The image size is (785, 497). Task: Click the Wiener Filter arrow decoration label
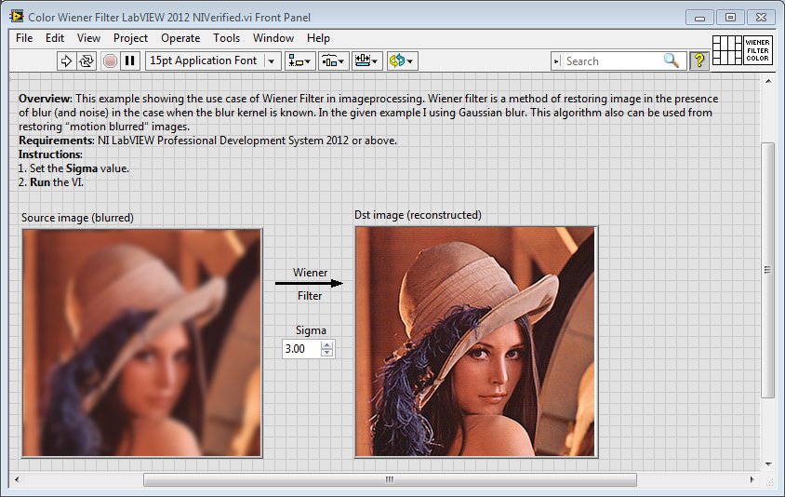coord(310,284)
